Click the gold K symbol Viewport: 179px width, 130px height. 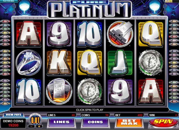tap(59, 63)
